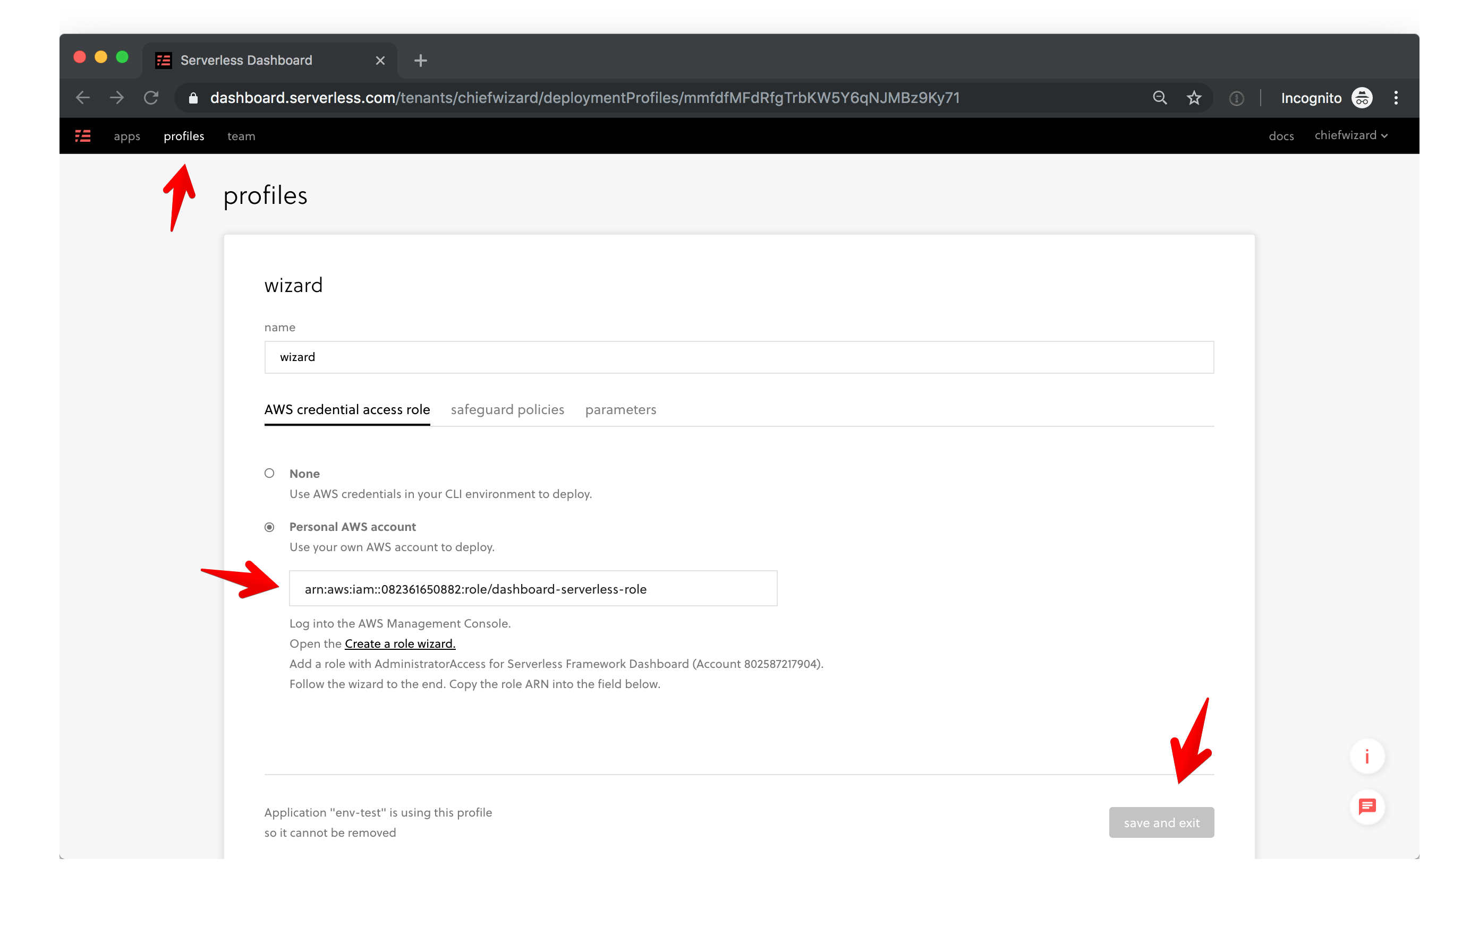
Task: Click the zoom magnifier icon in address bar
Action: [1159, 98]
